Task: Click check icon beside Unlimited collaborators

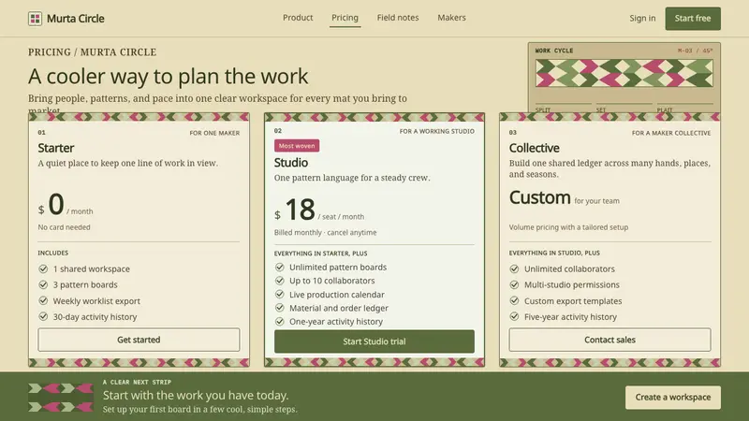Action: click(514, 269)
